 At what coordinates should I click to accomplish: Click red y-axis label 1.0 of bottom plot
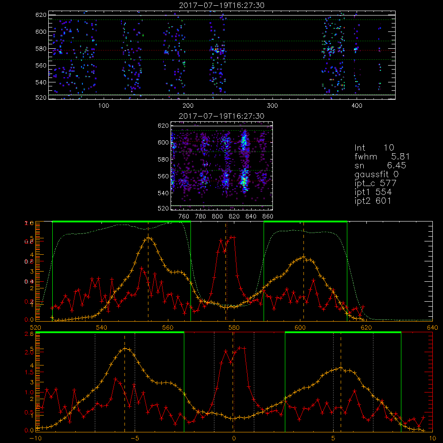[29, 392]
